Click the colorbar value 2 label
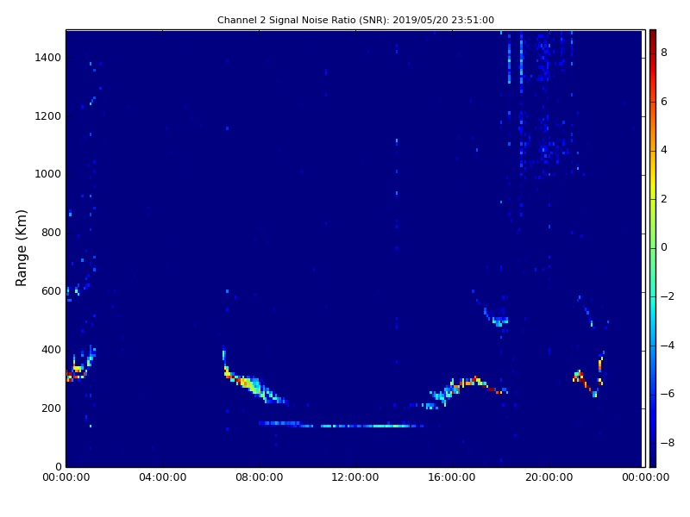Viewport: 690px width, 517px height. click(x=664, y=199)
